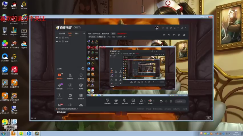Click the Windows Start button
The width and height of the screenshot is (243, 136).
click(3, 134)
